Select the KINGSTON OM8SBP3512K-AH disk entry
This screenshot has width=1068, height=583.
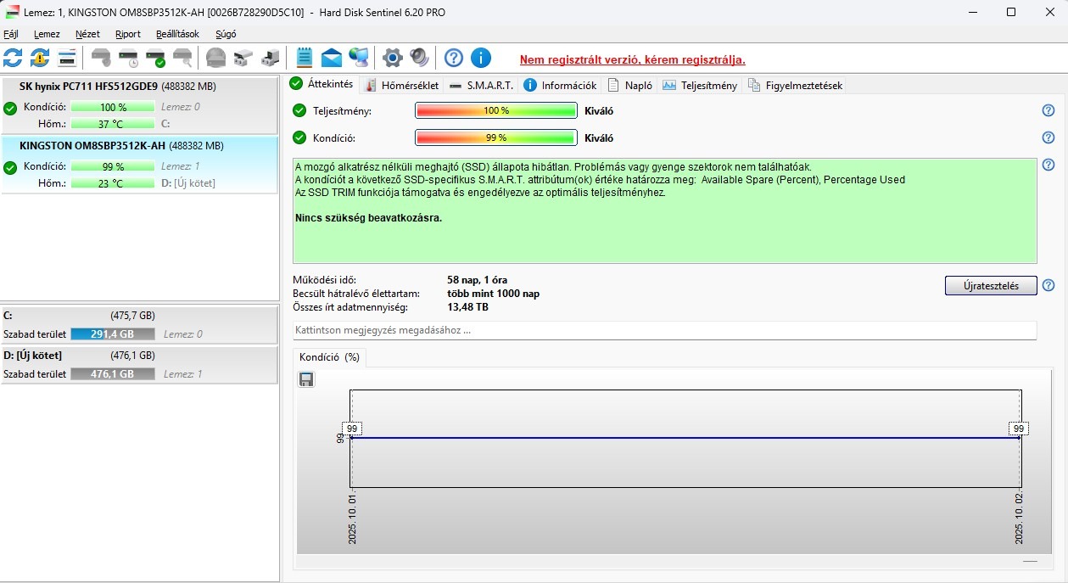[x=139, y=165]
